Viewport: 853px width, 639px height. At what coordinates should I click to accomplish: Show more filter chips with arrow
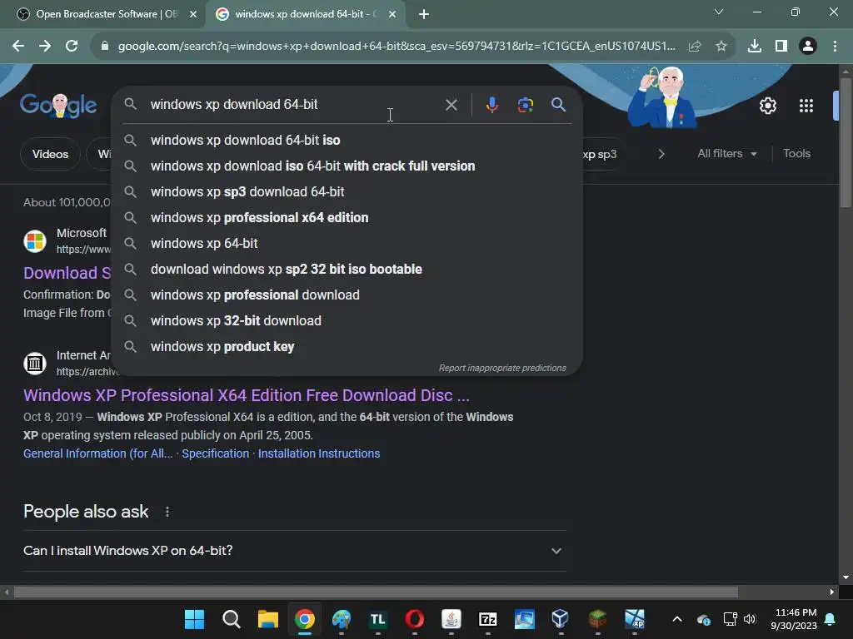tap(661, 154)
